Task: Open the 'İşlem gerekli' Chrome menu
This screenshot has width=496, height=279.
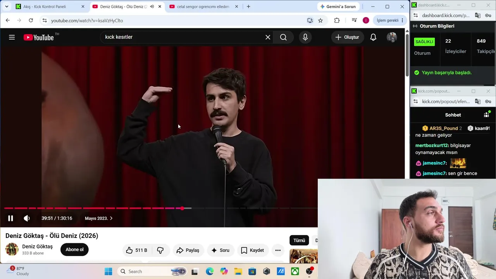Action: (x=389, y=21)
